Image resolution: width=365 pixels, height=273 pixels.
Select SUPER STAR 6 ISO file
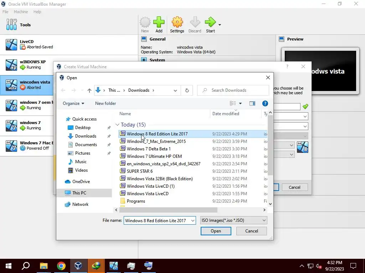(x=193, y=171)
